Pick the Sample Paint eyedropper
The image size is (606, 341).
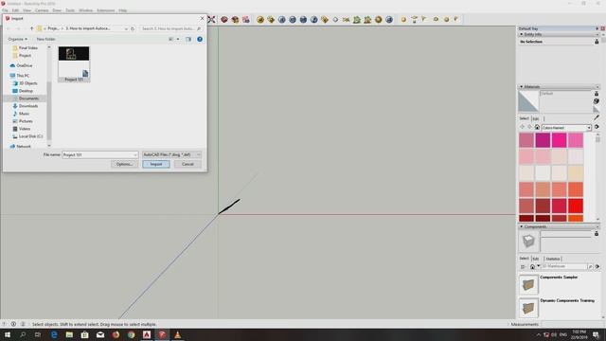(597, 117)
